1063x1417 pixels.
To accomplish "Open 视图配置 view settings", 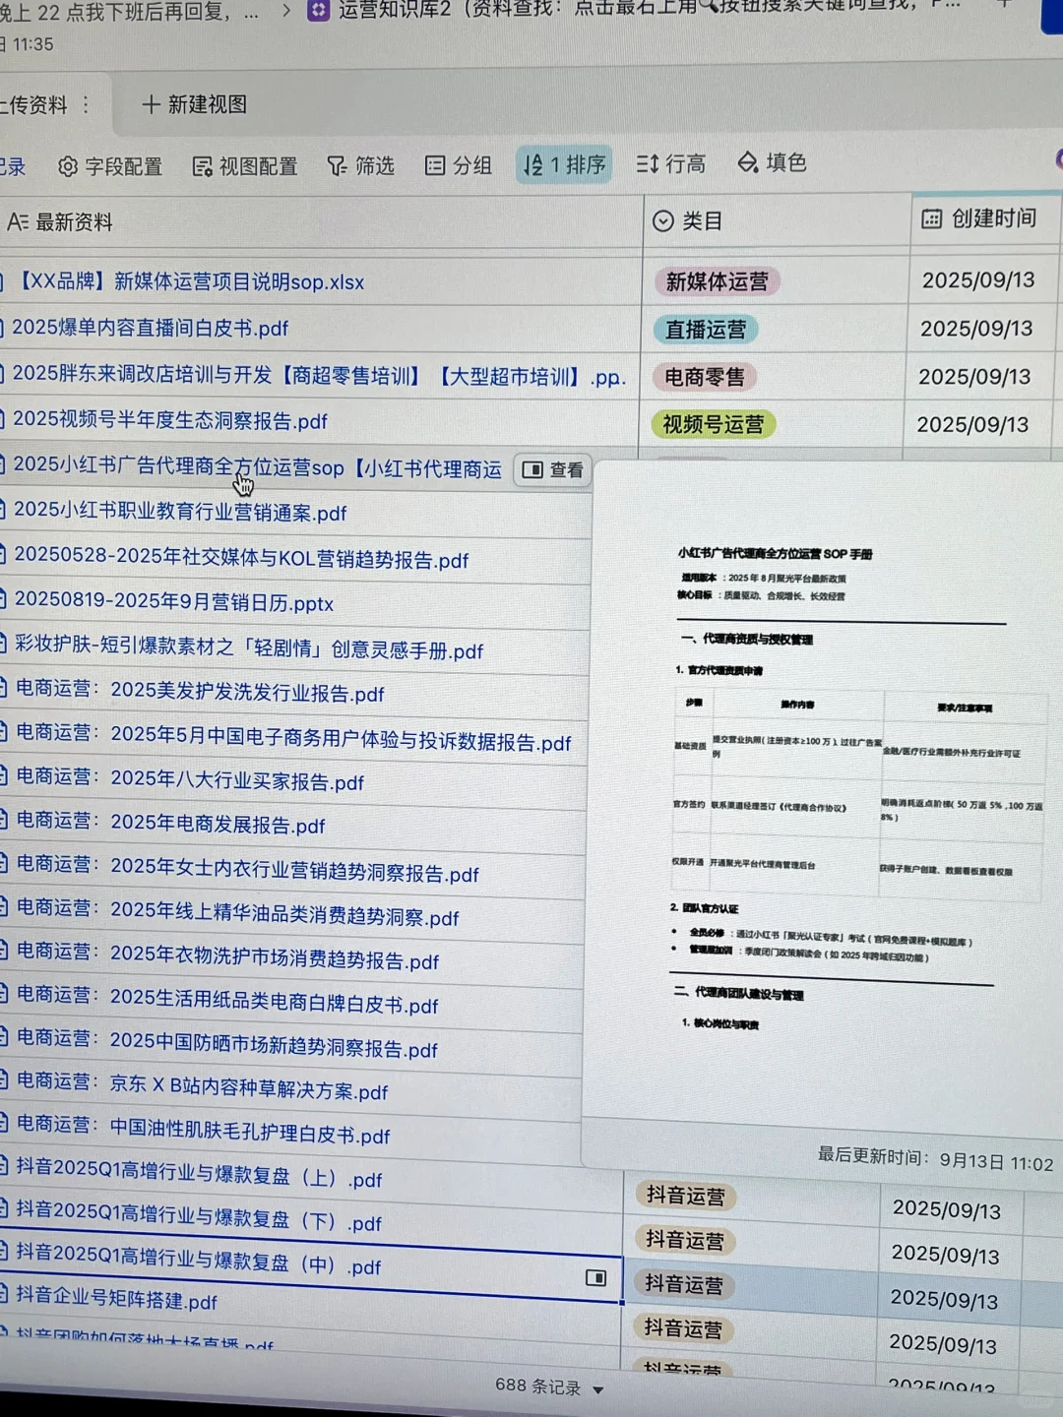I will [245, 166].
